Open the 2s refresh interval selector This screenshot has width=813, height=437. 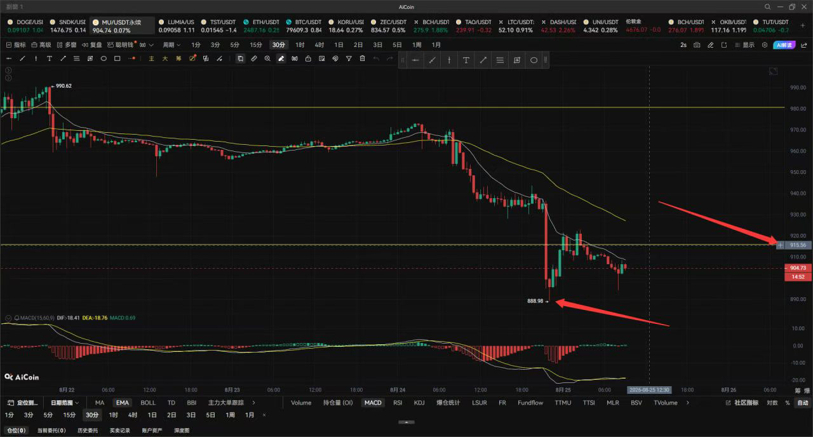tap(683, 45)
